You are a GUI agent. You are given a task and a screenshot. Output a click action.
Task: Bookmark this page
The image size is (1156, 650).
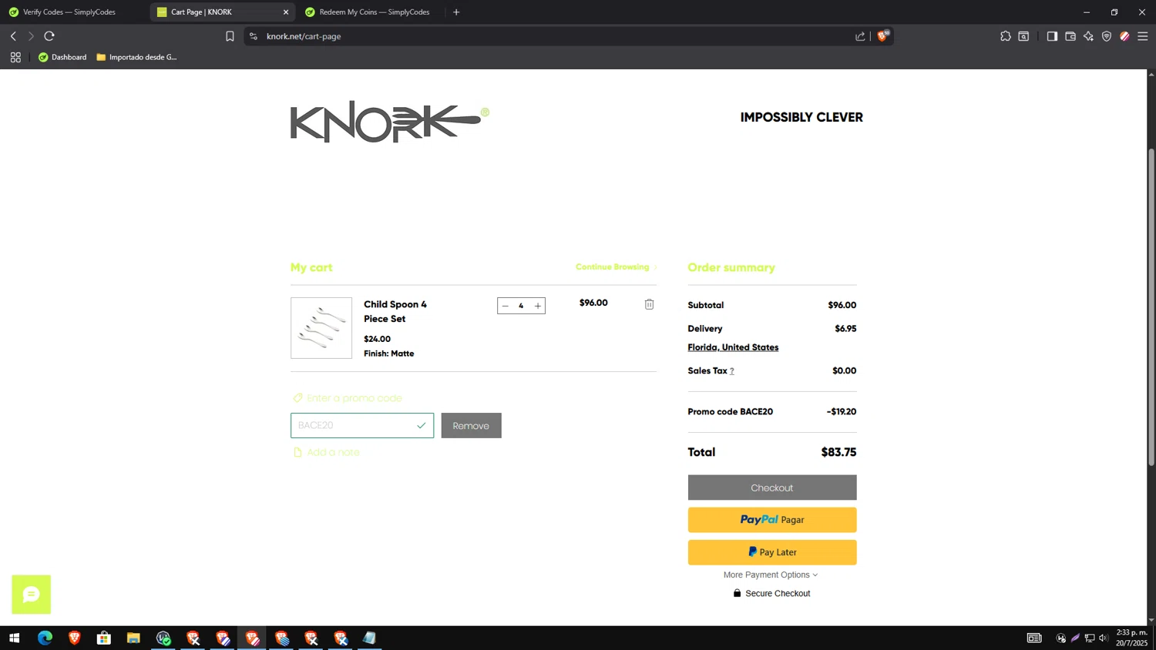point(230,36)
